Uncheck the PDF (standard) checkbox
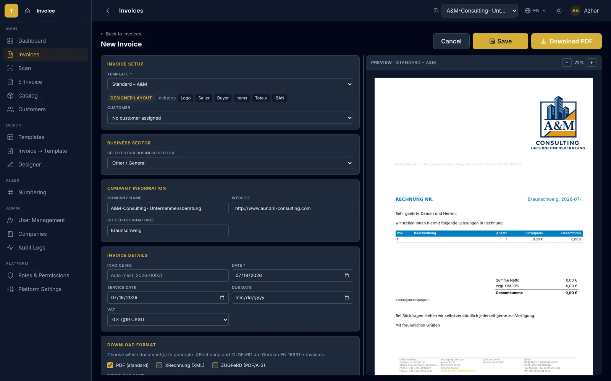Viewport: 611px width, 381px height. click(x=110, y=365)
